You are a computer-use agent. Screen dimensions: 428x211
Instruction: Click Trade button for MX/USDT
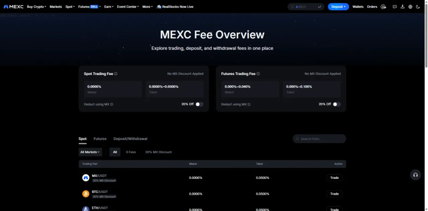coord(334,178)
